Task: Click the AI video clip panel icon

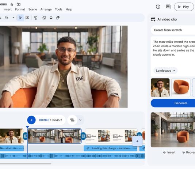Action: (x=153, y=19)
